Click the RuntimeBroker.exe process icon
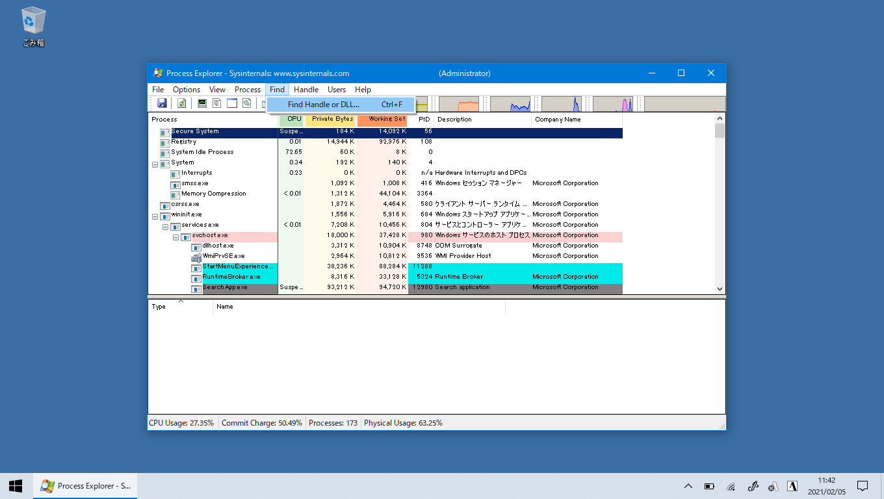Viewport: 884px width, 499px height. 196,277
